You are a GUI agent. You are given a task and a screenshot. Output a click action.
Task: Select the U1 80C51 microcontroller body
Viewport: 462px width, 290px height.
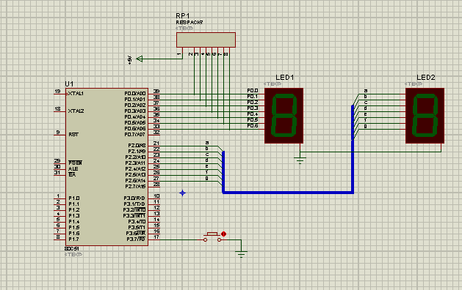click(107, 167)
